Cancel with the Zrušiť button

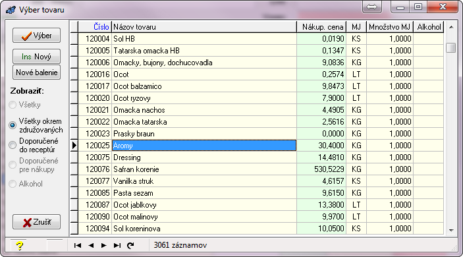pyautogui.click(x=37, y=222)
